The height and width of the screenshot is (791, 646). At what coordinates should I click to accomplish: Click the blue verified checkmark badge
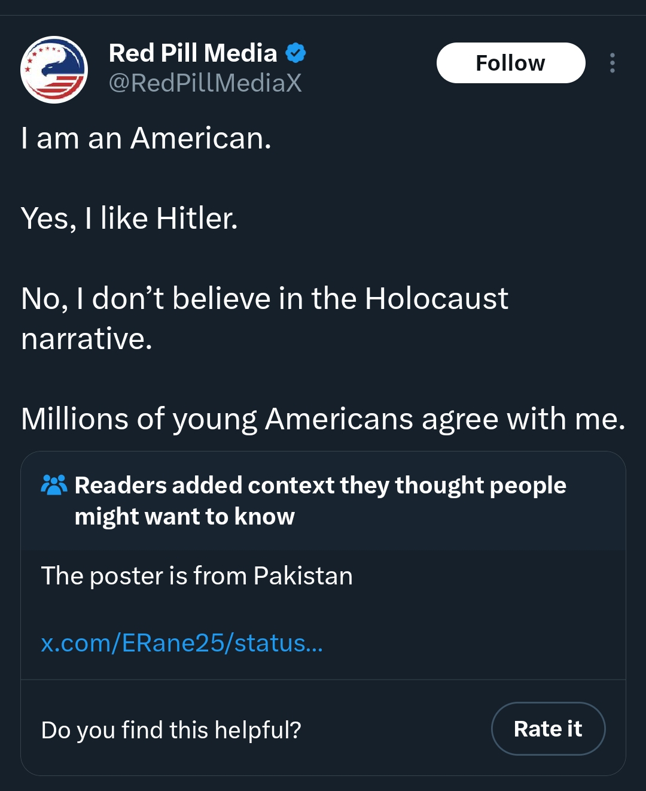pyautogui.click(x=295, y=53)
